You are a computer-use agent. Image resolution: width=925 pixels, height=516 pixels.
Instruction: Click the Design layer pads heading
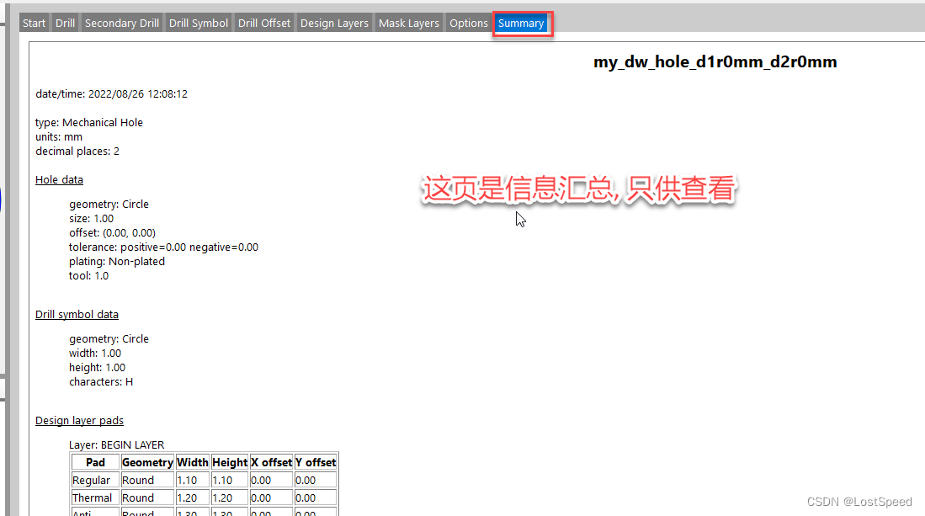pyautogui.click(x=79, y=420)
